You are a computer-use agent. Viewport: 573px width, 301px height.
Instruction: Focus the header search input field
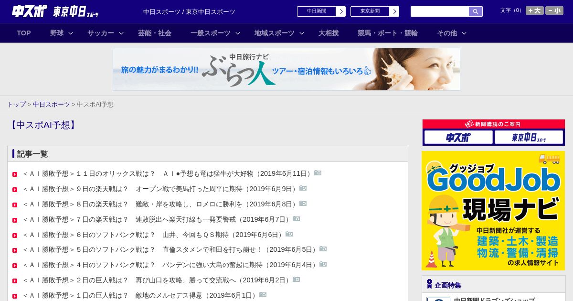pyautogui.click(x=440, y=11)
